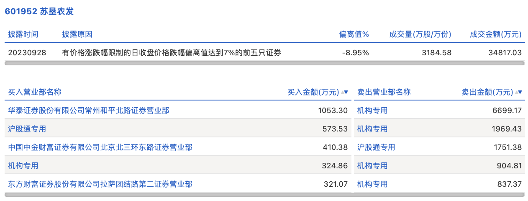Select the 买入营业部名称 column header

coord(35,92)
